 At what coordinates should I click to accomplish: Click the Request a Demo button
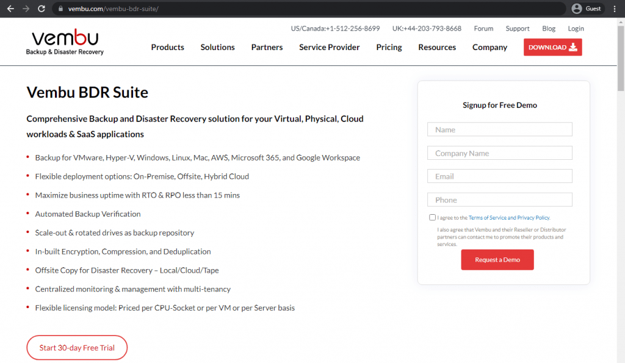click(x=497, y=260)
